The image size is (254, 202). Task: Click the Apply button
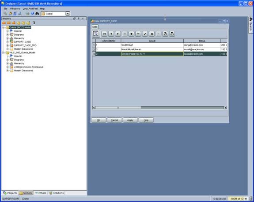(130, 120)
